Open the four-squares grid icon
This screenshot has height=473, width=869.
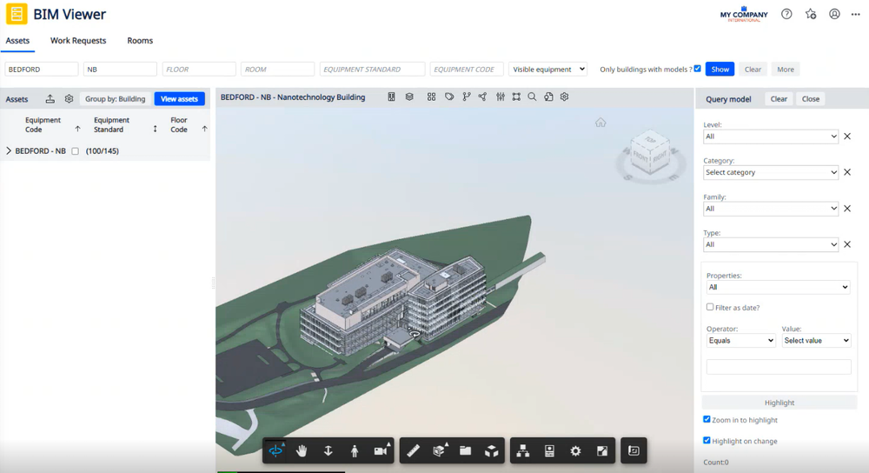tap(431, 97)
